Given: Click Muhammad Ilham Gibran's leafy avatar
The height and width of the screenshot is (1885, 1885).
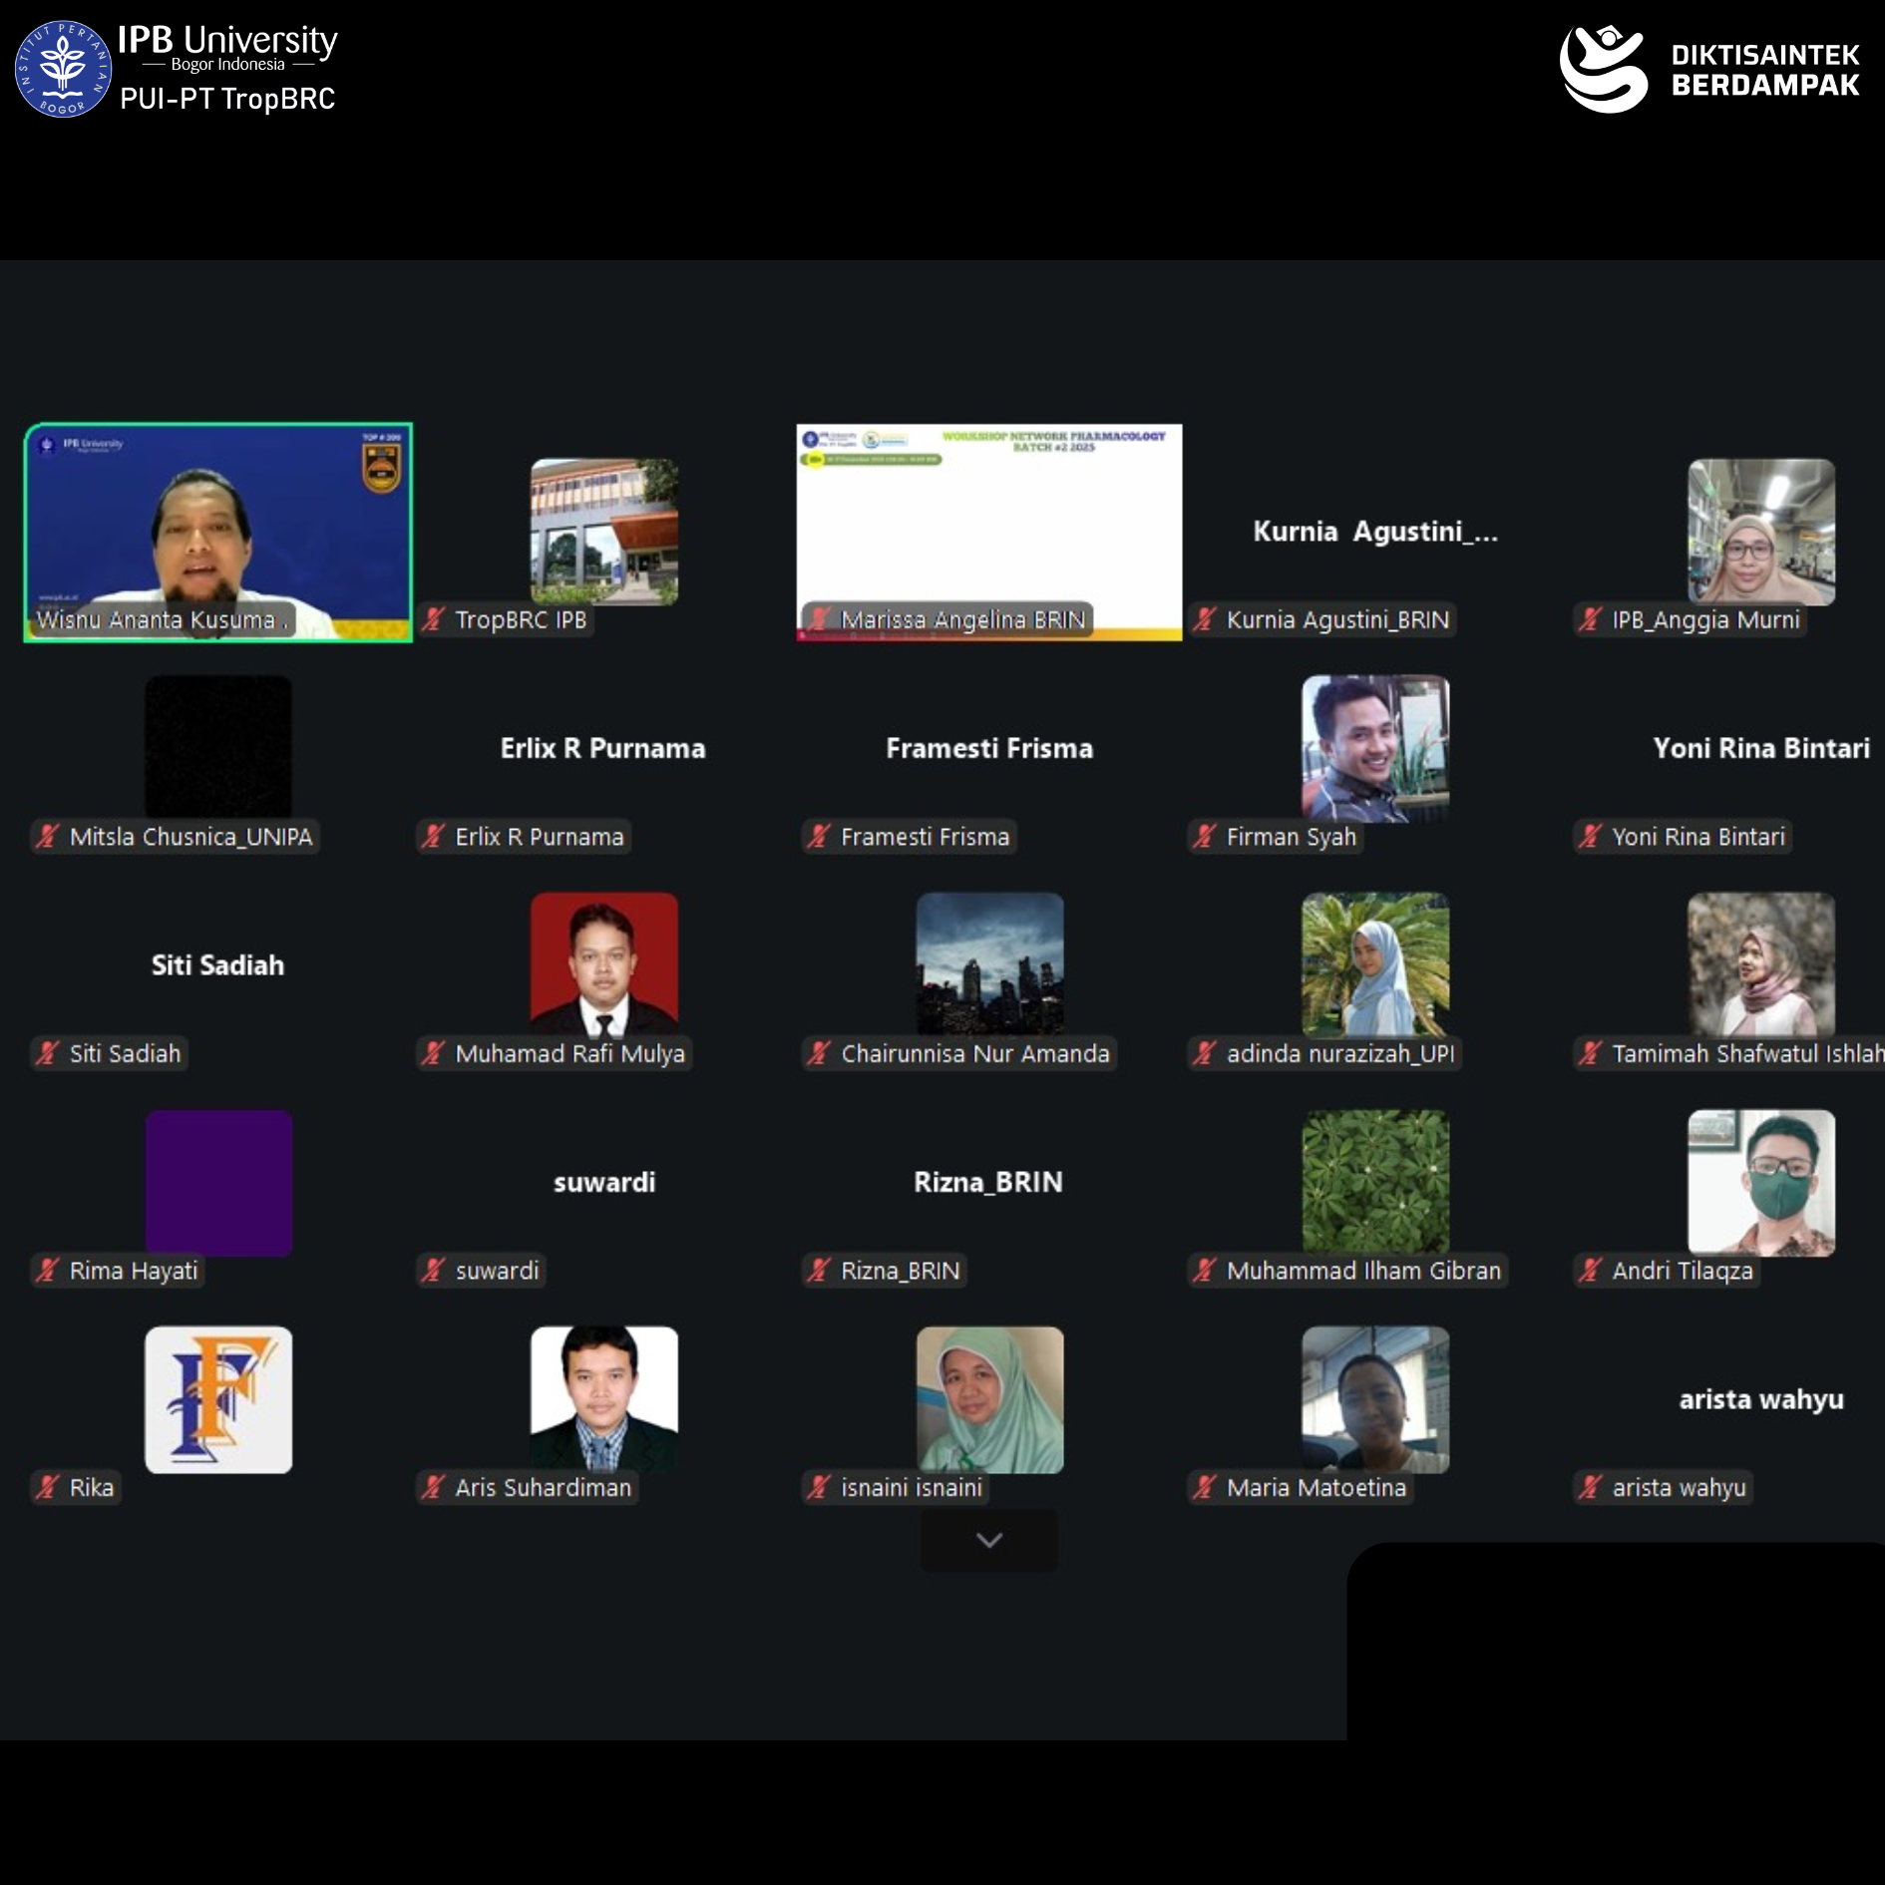Looking at the screenshot, I should click(x=1374, y=1182).
